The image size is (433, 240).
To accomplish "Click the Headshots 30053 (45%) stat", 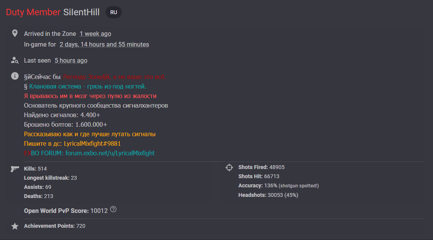I will click(268, 195).
